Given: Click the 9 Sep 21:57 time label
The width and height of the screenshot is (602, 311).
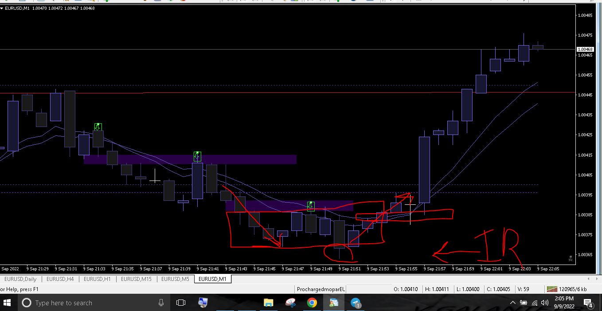Looking at the screenshot, I should click(x=435, y=269).
